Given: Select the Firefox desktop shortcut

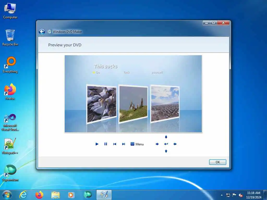Looking at the screenshot, I should (10, 92).
